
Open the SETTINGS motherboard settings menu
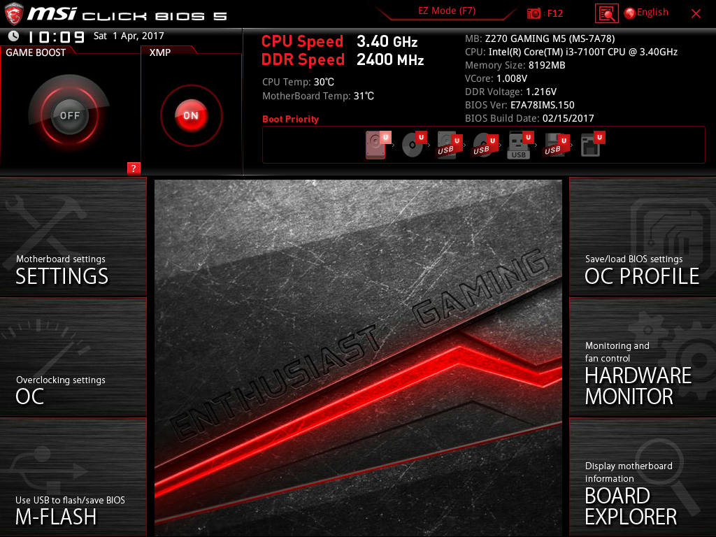[x=73, y=236]
